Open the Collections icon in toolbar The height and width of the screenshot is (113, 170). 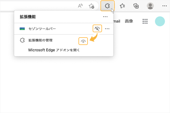[x=136, y=6]
